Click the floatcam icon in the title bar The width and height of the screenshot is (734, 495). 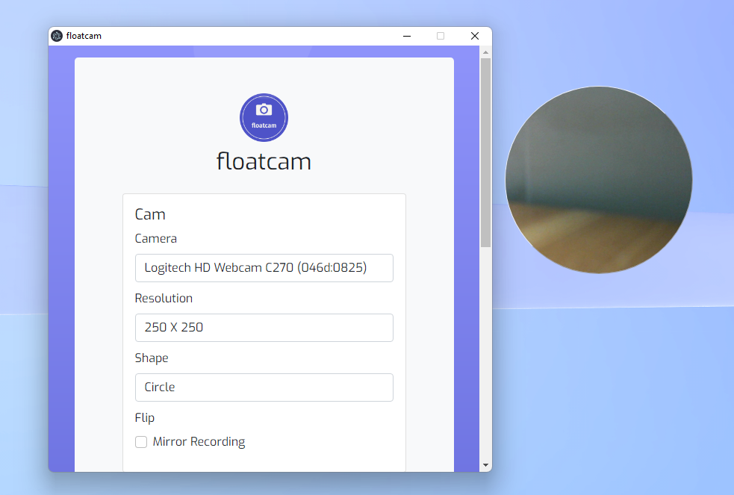(56, 35)
